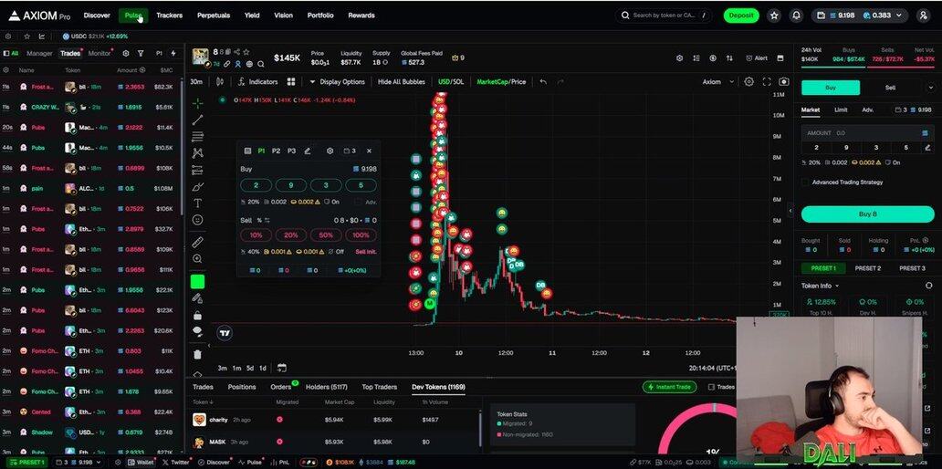Select the text drawing tool
This screenshot has width=942, height=469.
pyautogui.click(x=197, y=203)
